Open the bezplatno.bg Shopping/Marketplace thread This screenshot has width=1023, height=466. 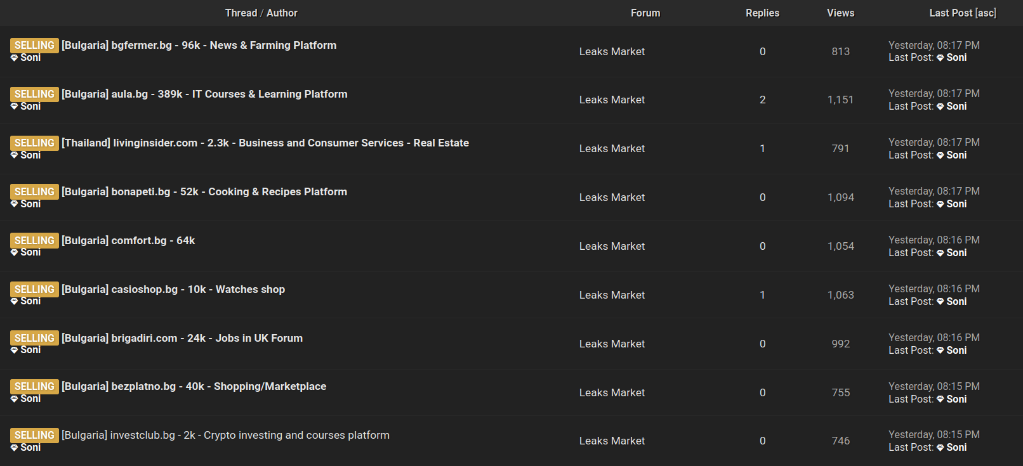pos(194,386)
